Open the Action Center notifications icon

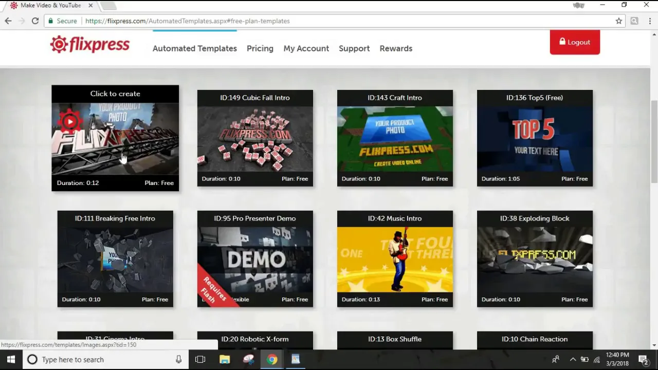click(643, 360)
